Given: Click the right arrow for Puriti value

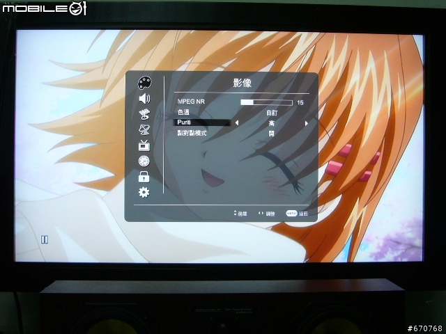Looking at the screenshot, I should [x=307, y=123].
